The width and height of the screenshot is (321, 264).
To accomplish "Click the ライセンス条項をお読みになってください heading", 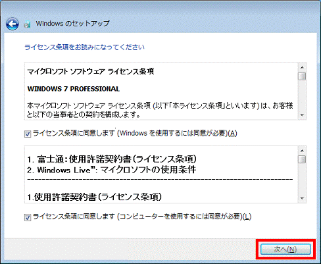I will pos(84,47).
